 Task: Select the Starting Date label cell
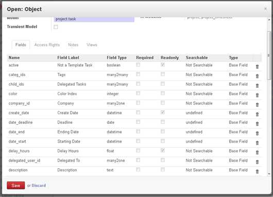[69, 142]
